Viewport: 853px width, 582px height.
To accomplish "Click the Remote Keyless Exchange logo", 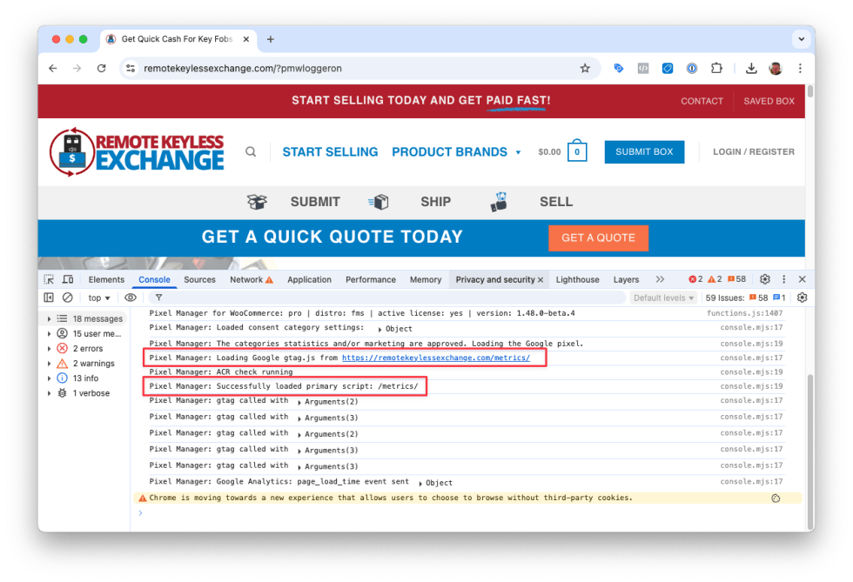I will click(137, 152).
